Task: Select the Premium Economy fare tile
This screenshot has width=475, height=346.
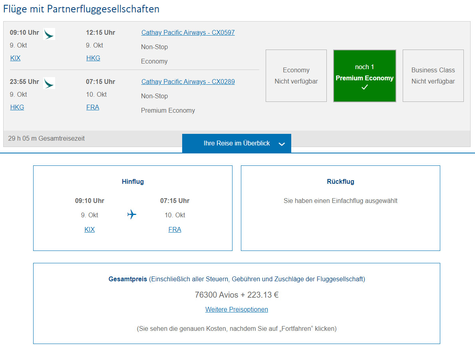Action: 365,76
